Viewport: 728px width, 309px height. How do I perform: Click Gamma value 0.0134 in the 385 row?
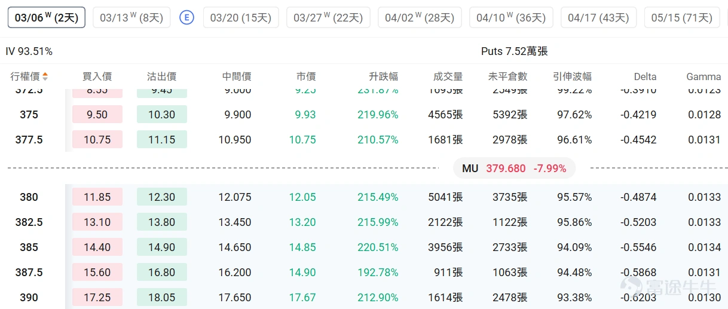(x=705, y=247)
